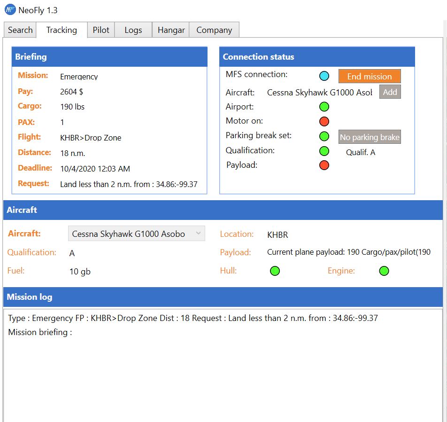Open the Pilot tab

point(101,30)
